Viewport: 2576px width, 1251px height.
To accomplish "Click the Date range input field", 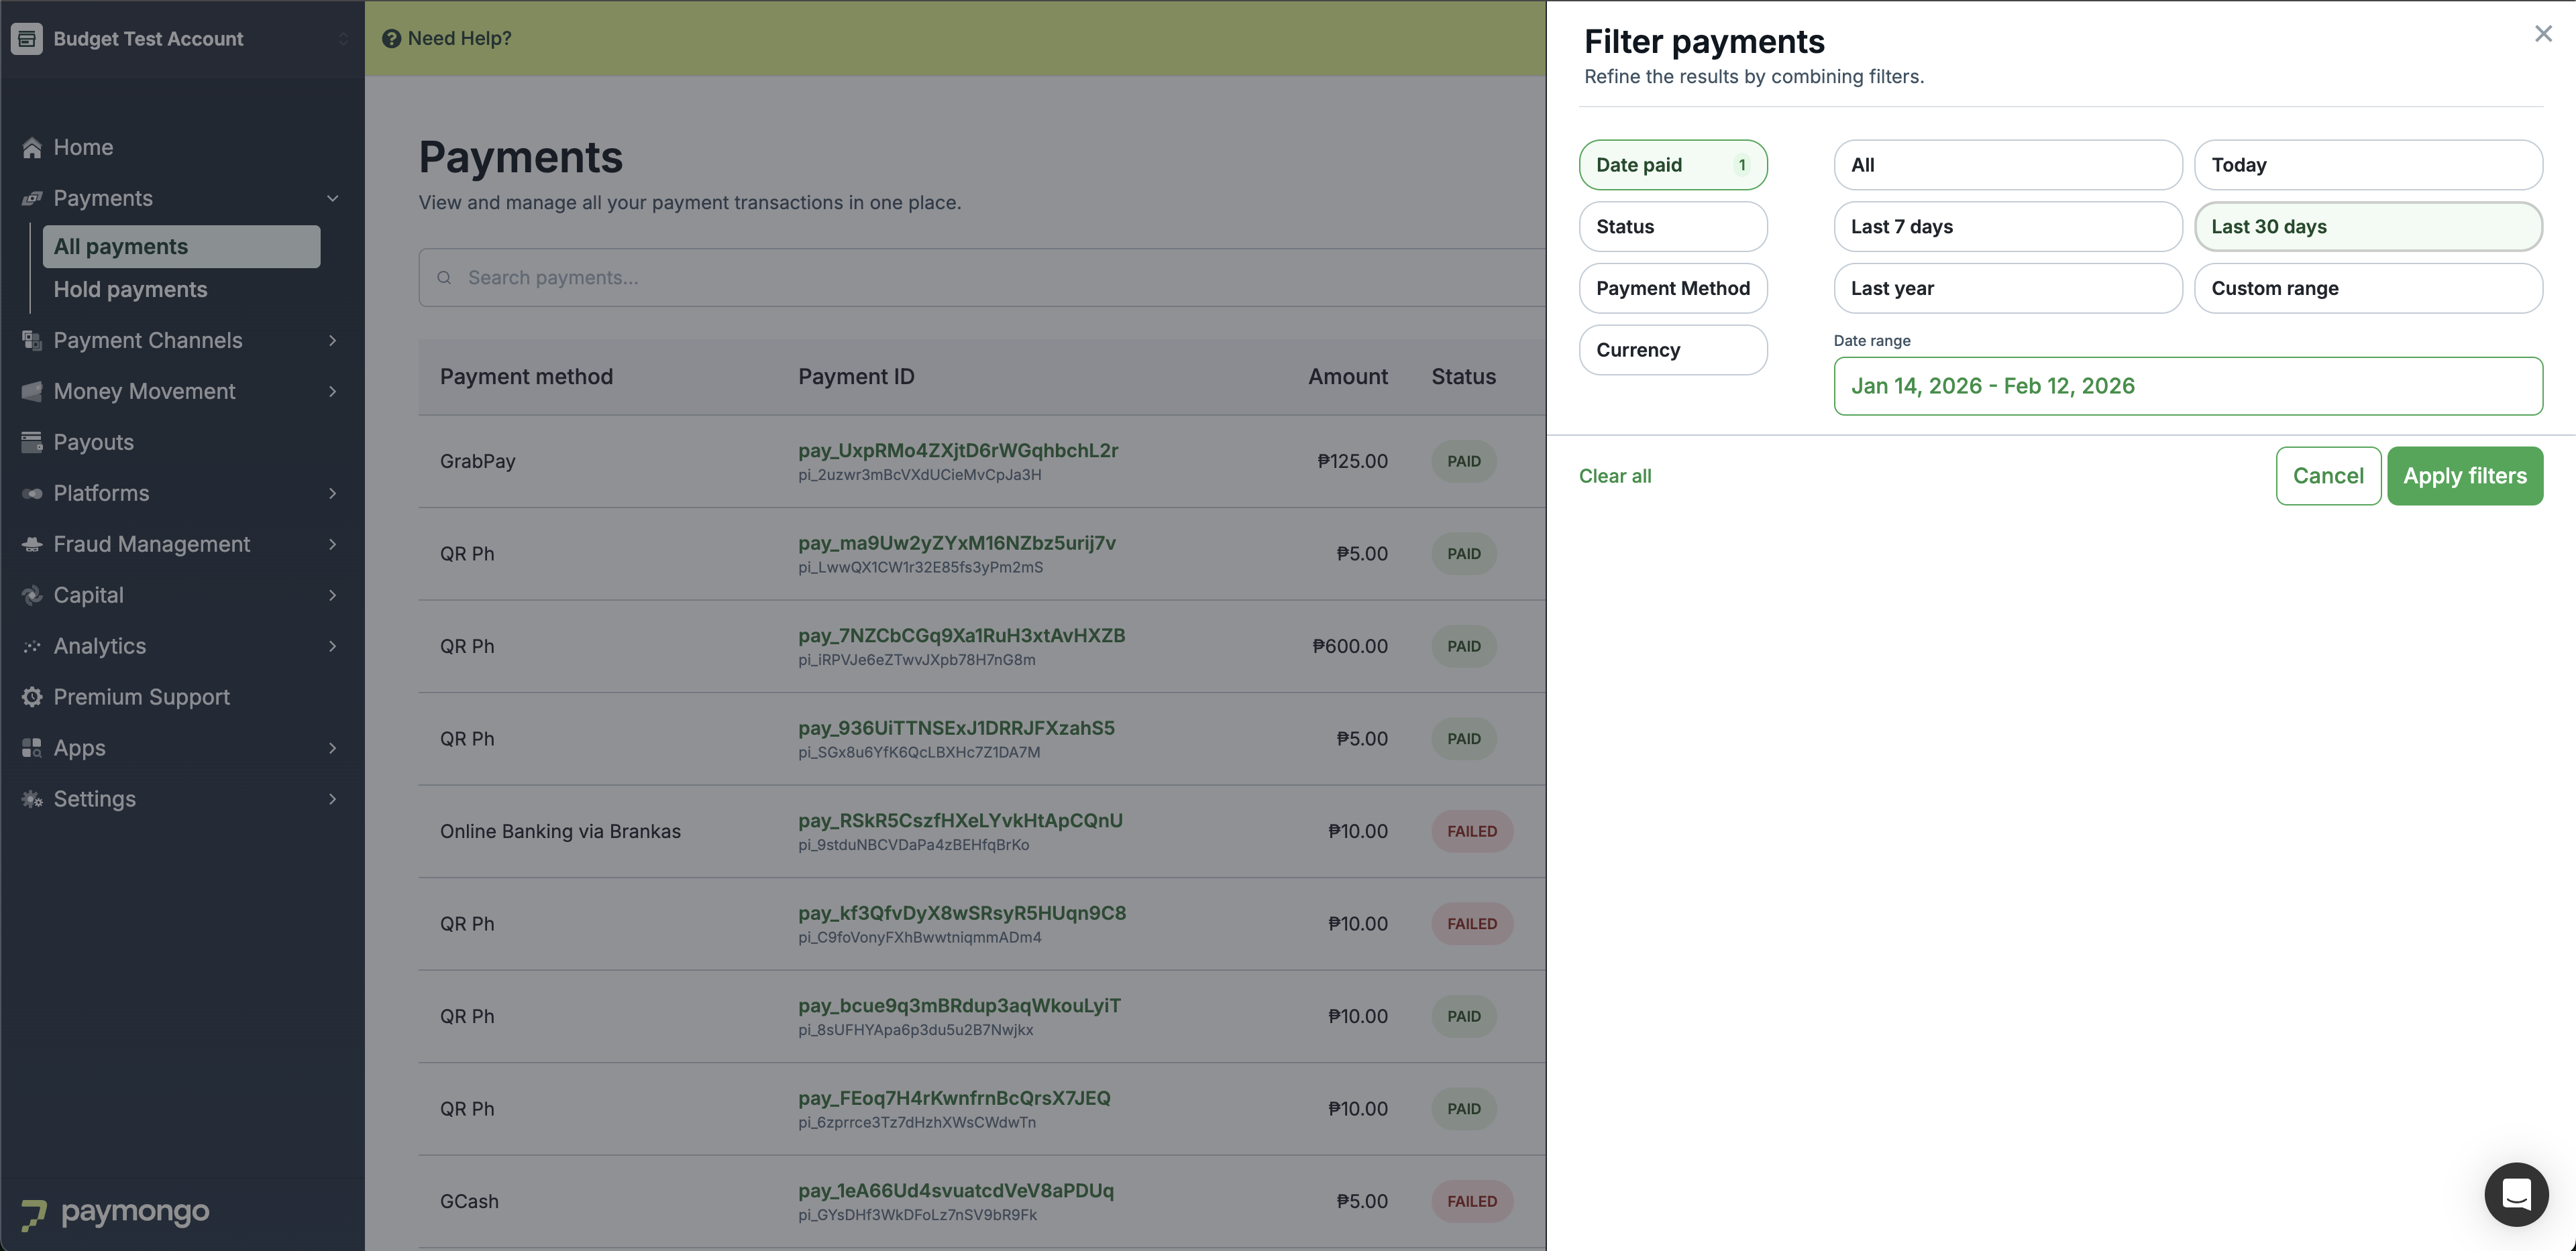I will click(2187, 385).
